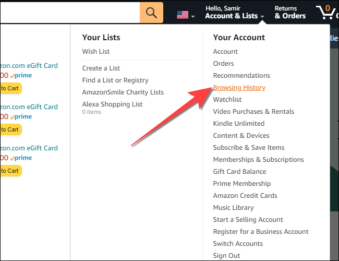Image resolution: width=339 pixels, height=261 pixels.
Task: Open Prime Membership page
Action: coord(242,184)
